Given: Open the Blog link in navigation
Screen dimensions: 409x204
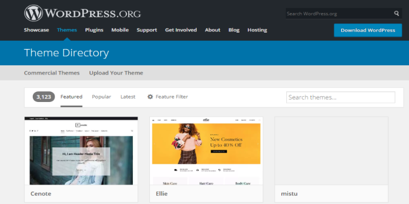Looking at the screenshot, I should click(x=234, y=30).
